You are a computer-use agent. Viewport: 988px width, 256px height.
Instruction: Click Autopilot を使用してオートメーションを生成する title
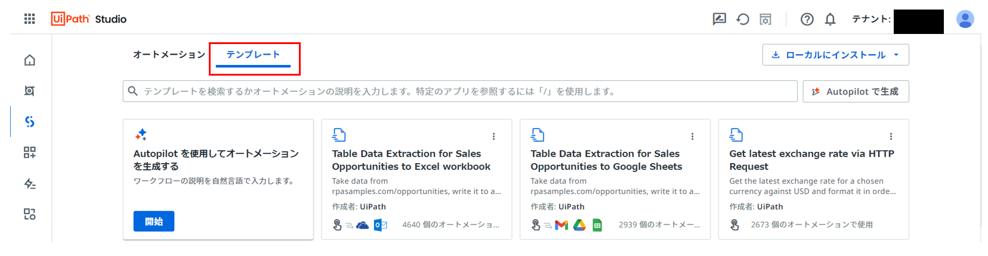tap(216, 160)
